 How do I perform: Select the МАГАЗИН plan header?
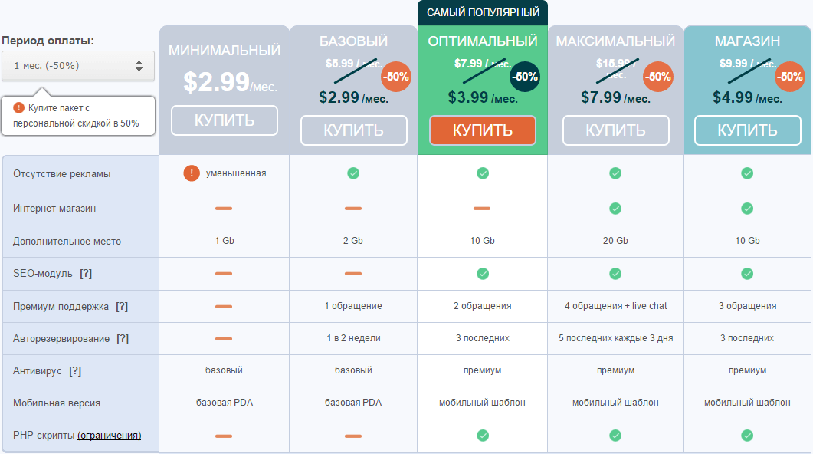747,41
